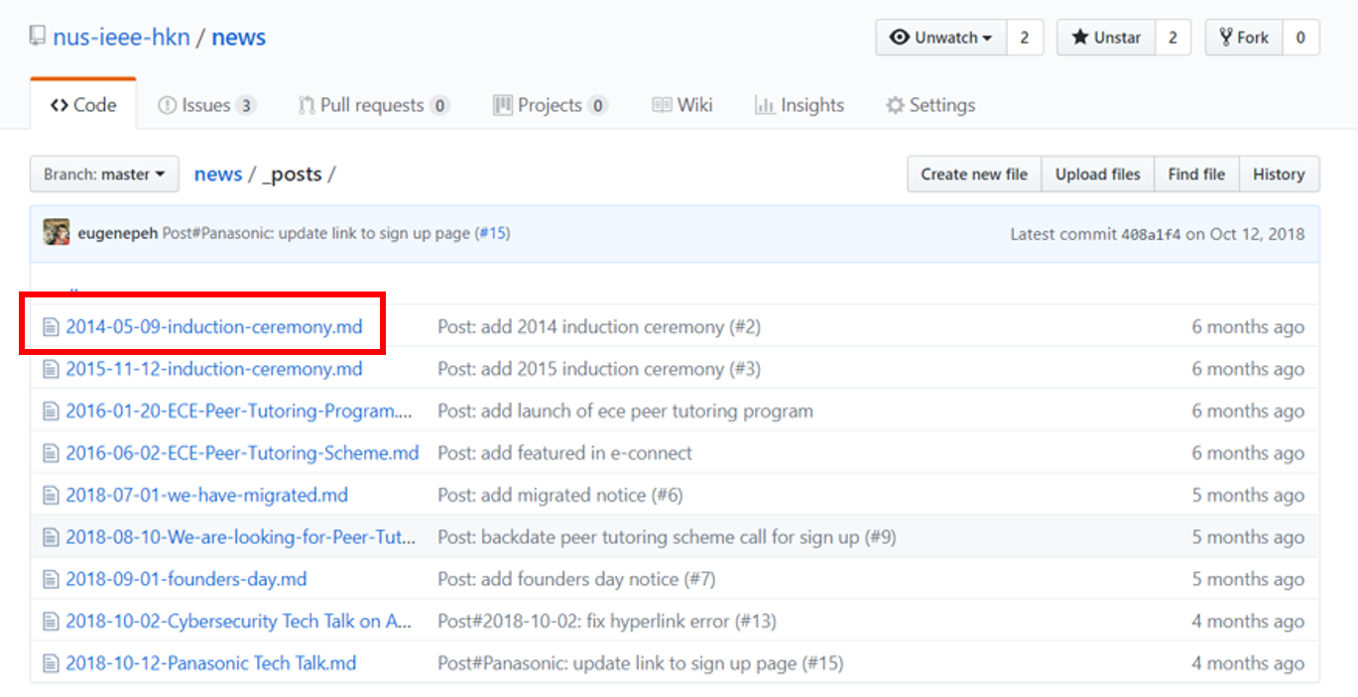Open the Wiki tab
Viewport: 1358px width, 697px height.
[682, 105]
